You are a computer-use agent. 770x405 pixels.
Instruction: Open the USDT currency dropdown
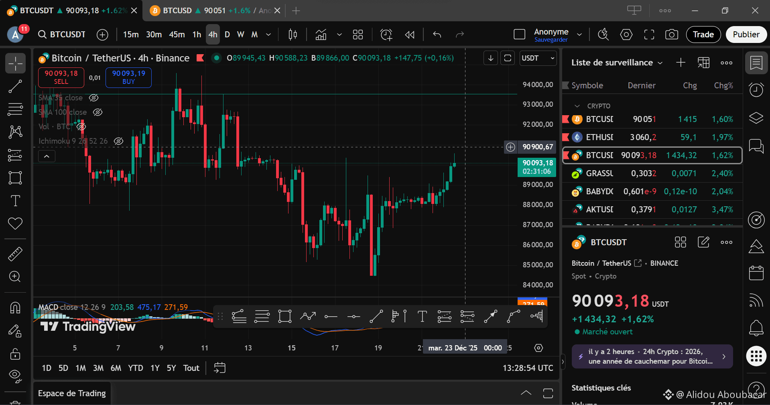(538, 58)
